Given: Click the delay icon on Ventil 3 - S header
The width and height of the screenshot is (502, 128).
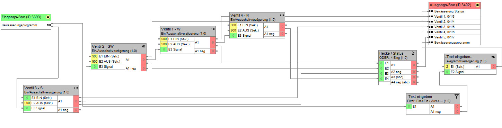Looking at the screenshot, I should (76, 88).
